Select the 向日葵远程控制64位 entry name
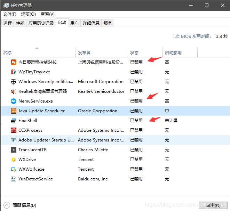 click(38, 62)
